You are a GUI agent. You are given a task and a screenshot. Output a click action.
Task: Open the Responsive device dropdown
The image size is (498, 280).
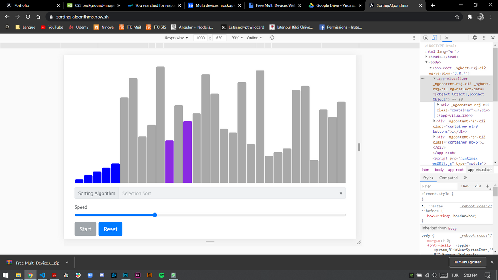176,38
